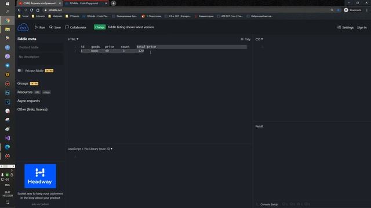Open the Console (beta) panel
The image size is (371, 208).
(269, 204)
